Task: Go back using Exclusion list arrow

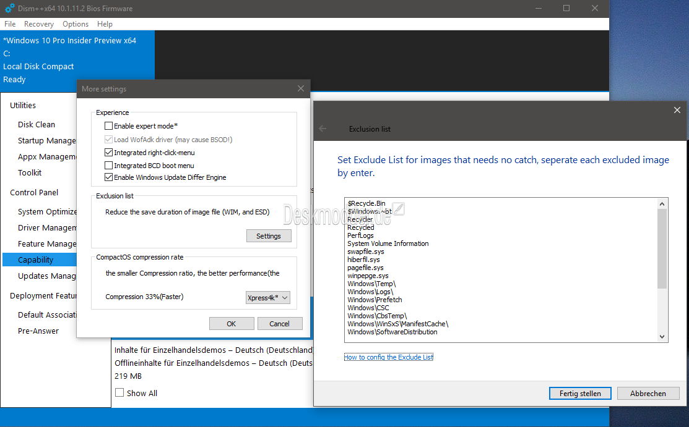Action: [x=323, y=129]
